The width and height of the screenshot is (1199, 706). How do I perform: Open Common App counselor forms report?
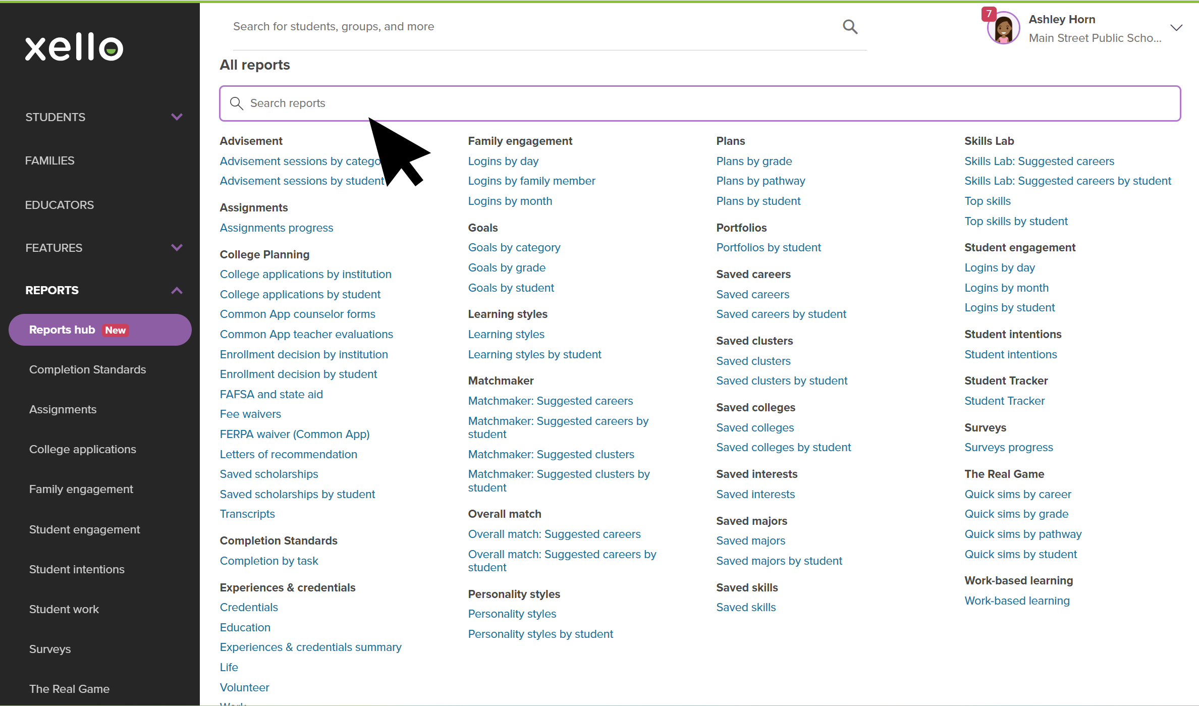click(298, 314)
